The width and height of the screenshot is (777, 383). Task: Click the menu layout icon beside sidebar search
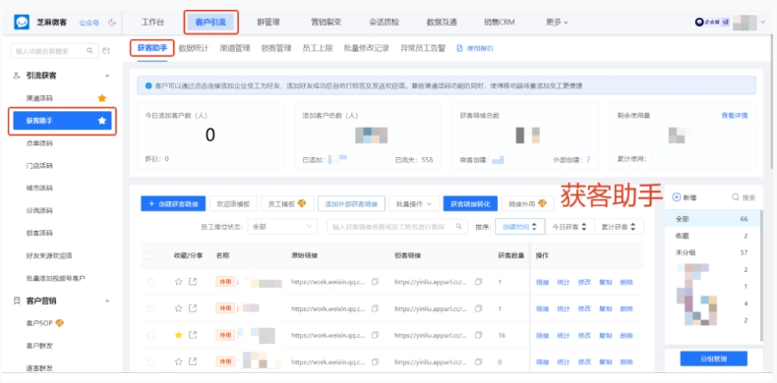[106, 50]
